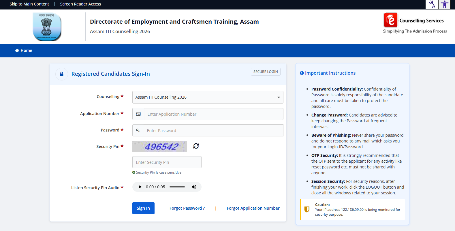Screen dimensions: 455x231
Task: Open the Counselling dropdown
Action: [208, 97]
